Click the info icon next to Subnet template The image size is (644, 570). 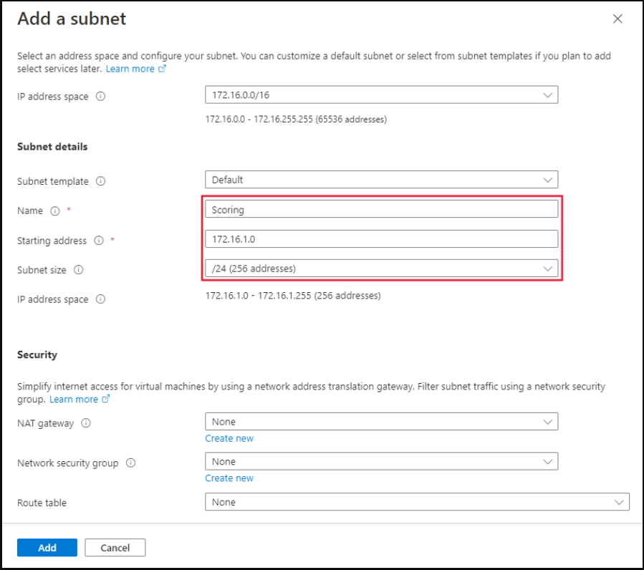tap(100, 181)
